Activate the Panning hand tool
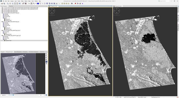This screenshot has height=98, width=179. (x=31, y=4)
